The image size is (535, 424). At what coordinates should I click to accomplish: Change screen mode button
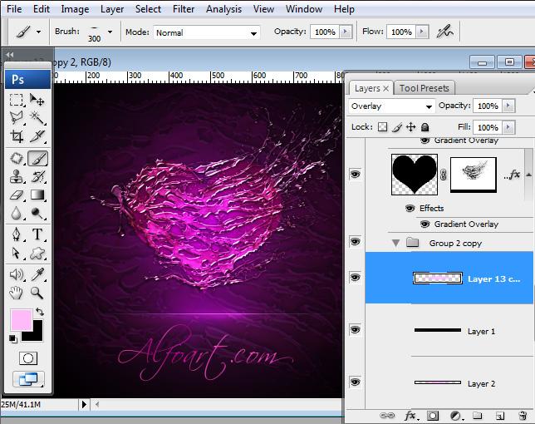[28, 379]
